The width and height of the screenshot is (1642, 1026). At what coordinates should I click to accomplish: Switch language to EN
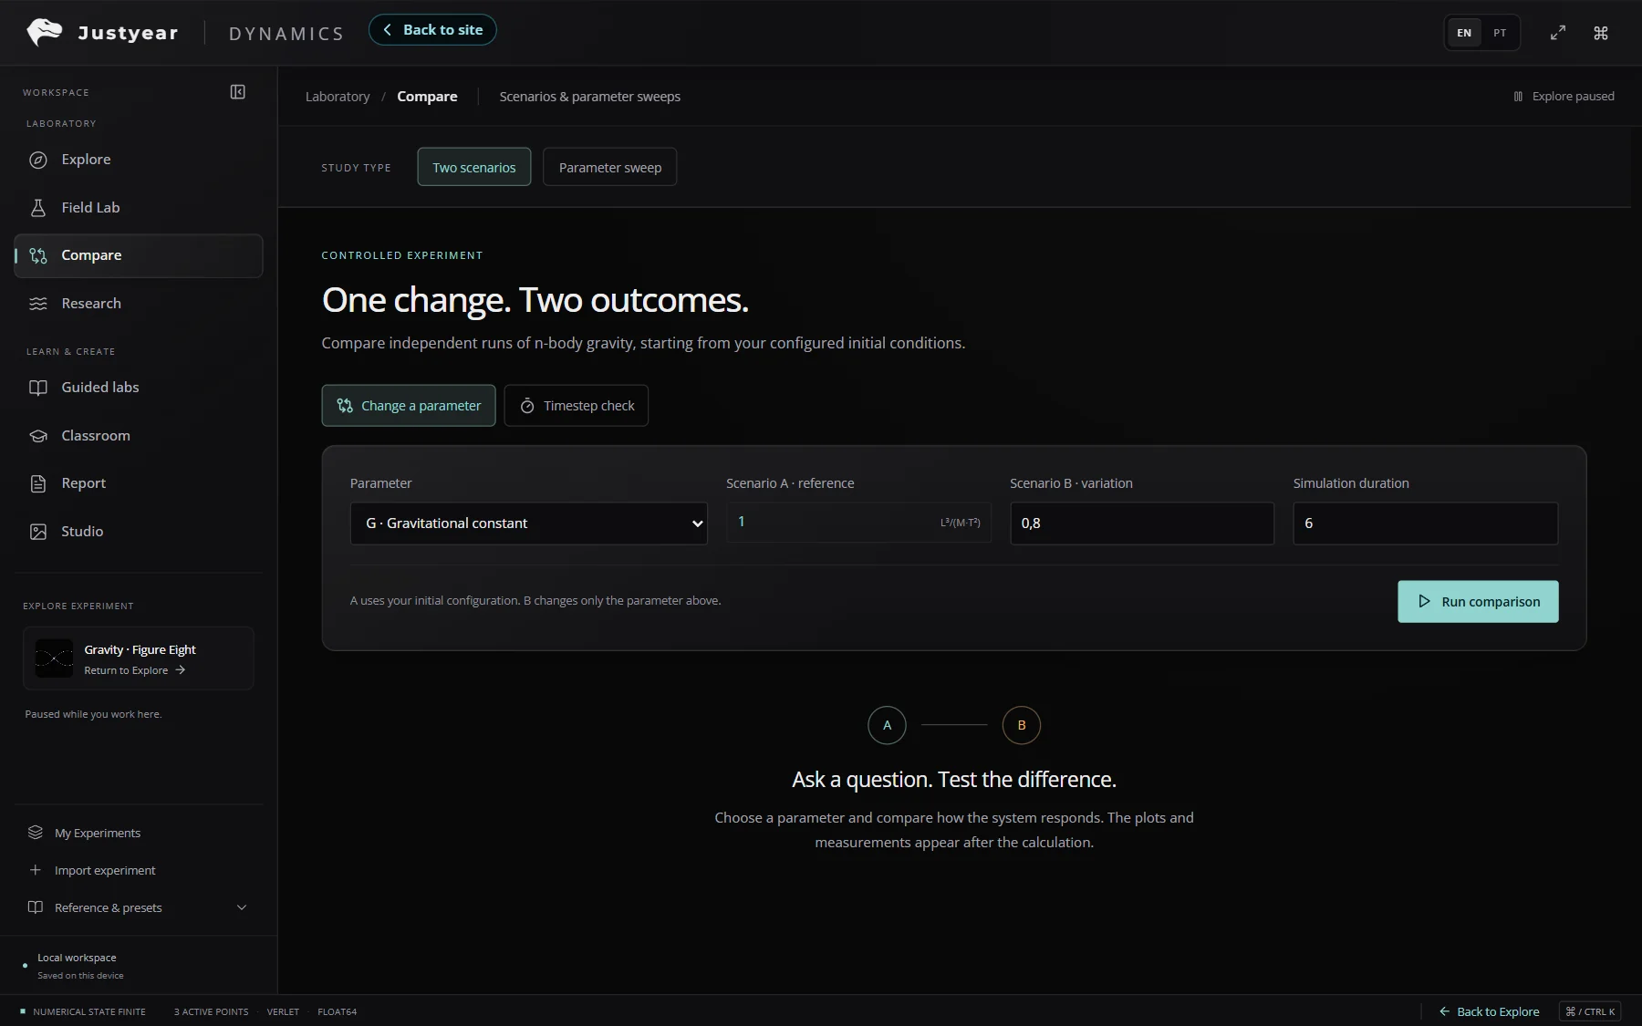point(1464,33)
